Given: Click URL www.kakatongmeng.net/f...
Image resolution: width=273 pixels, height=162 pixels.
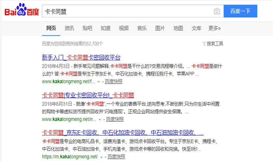Looking at the screenshot, I should 69,81.
